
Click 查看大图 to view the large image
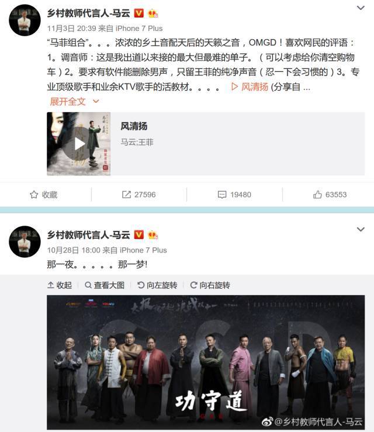(x=105, y=285)
